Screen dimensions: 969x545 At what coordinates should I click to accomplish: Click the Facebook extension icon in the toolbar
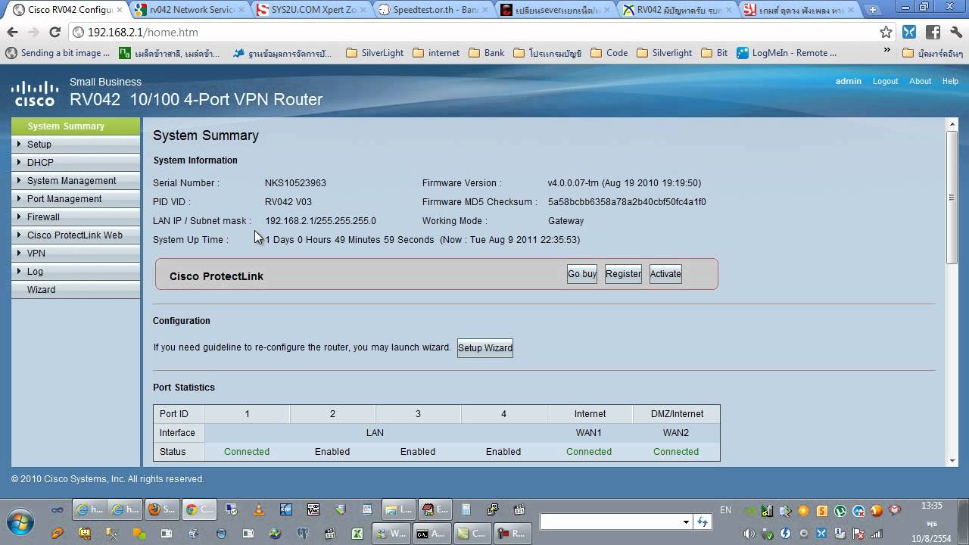pos(933,33)
